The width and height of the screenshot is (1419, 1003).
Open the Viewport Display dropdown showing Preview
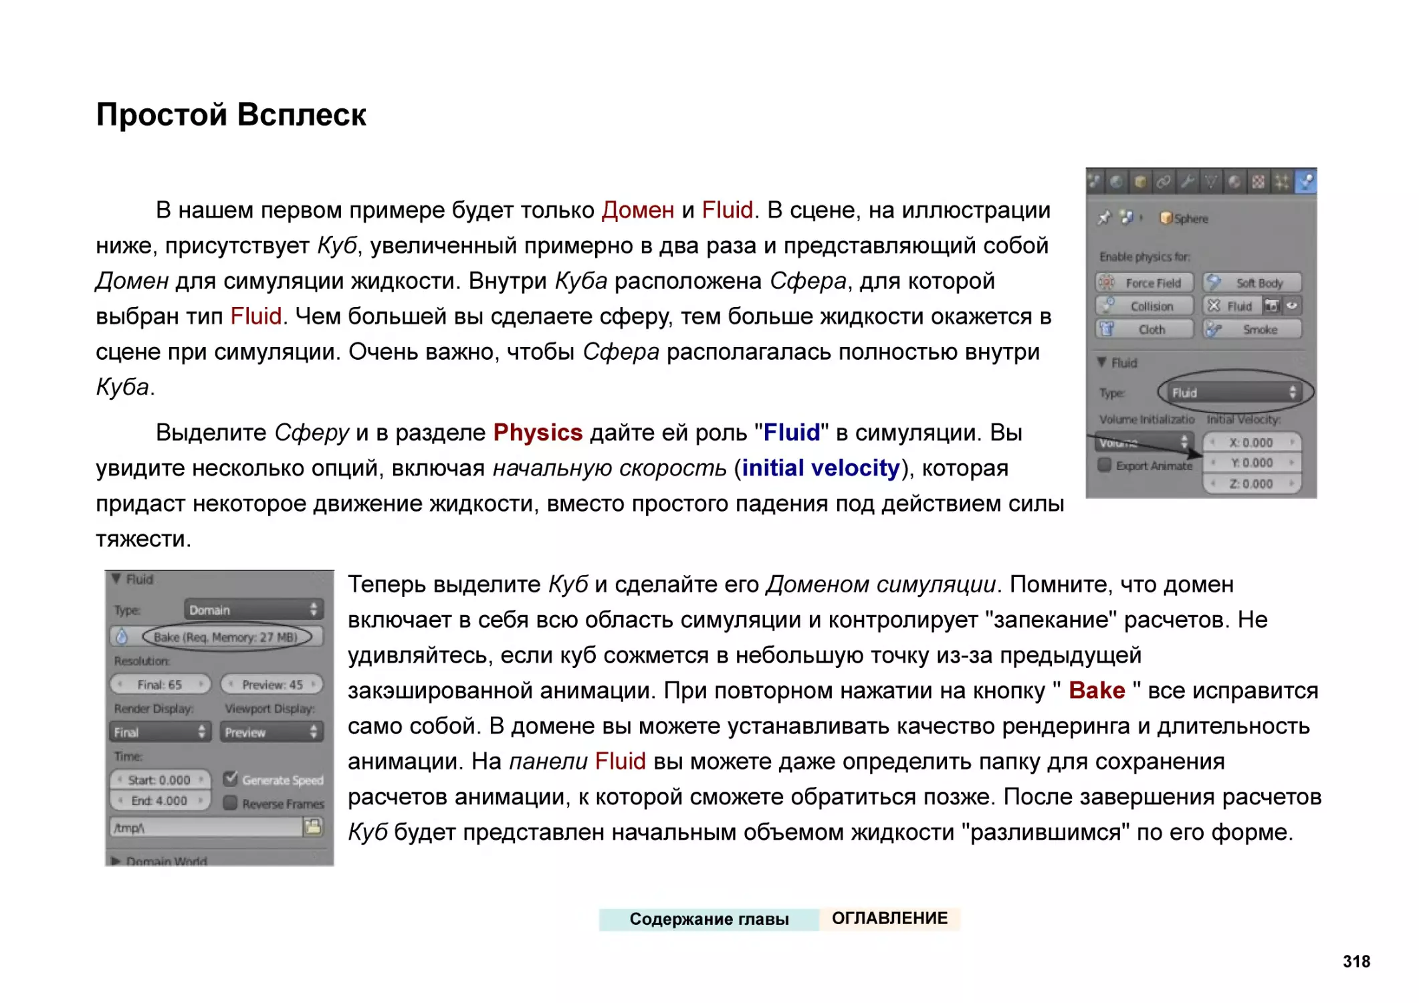[271, 732]
